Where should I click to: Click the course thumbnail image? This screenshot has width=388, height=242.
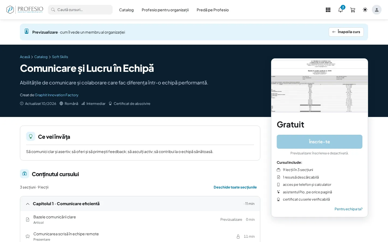(x=320, y=86)
